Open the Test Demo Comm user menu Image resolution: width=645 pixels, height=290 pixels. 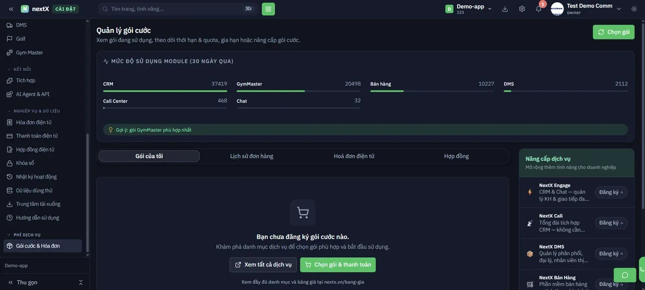pos(586,9)
